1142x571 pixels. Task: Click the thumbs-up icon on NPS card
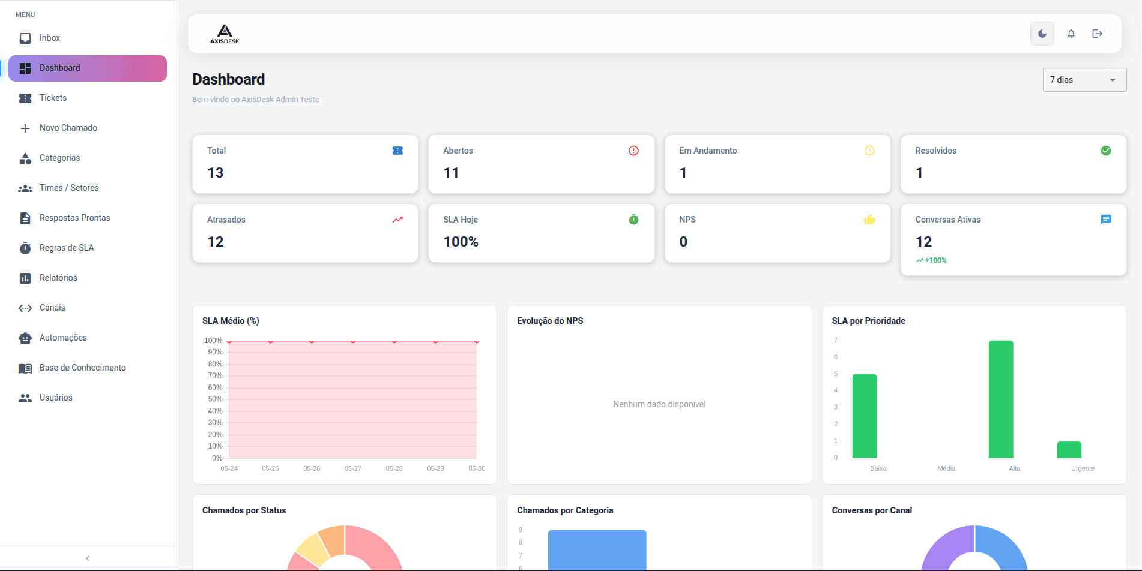(869, 220)
